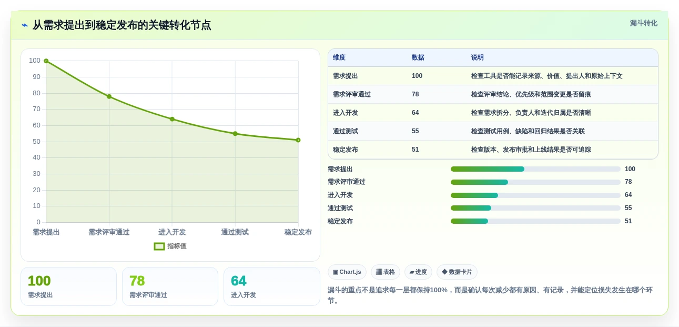Click the 数据卡片 tag chip
Image resolution: width=679 pixels, height=327 pixels.
click(x=457, y=272)
